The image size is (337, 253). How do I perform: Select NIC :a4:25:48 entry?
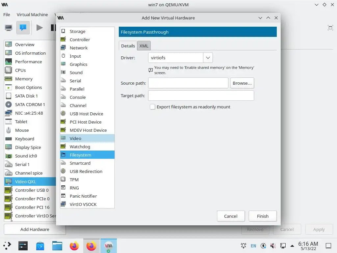(30, 113)
